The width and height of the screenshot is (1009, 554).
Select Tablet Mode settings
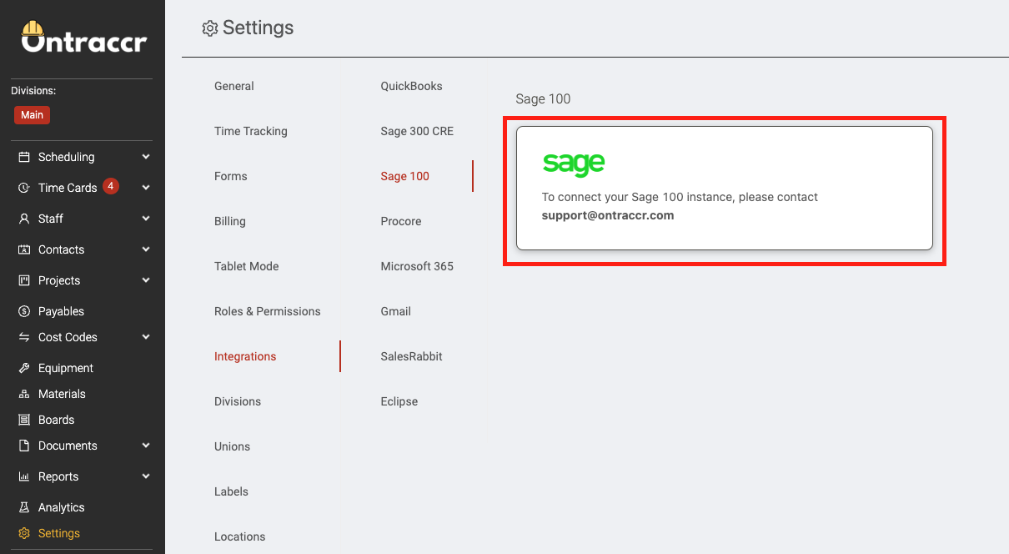coord(247,266)
